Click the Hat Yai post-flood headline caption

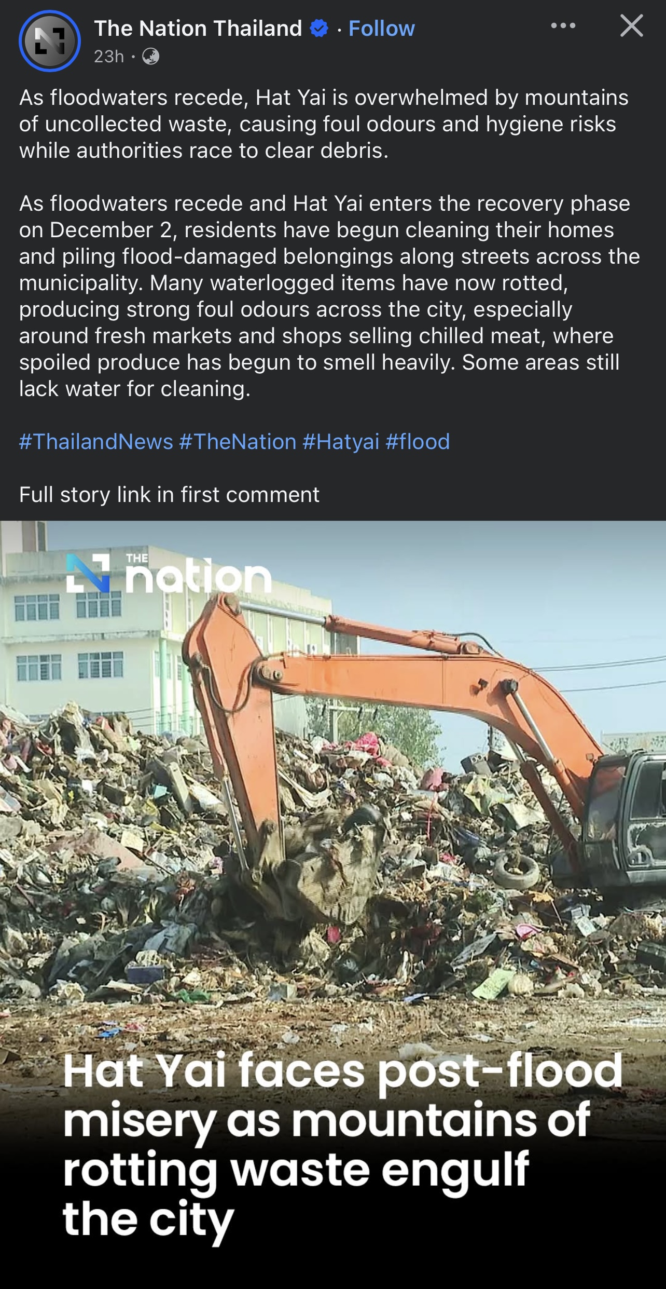pos(342,1147)
